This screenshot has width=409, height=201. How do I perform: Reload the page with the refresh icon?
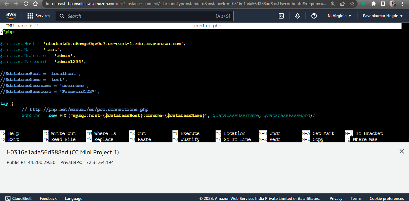point(26,4)
